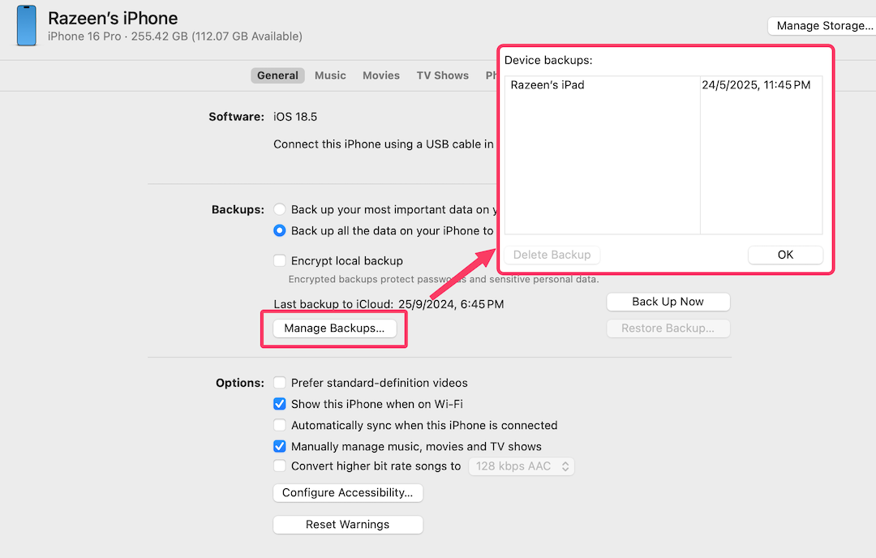Viewport: 876px width, 558px height.
Task: Click the Manage Backups button
Action: pyautogui.click(x=335, y=328)
